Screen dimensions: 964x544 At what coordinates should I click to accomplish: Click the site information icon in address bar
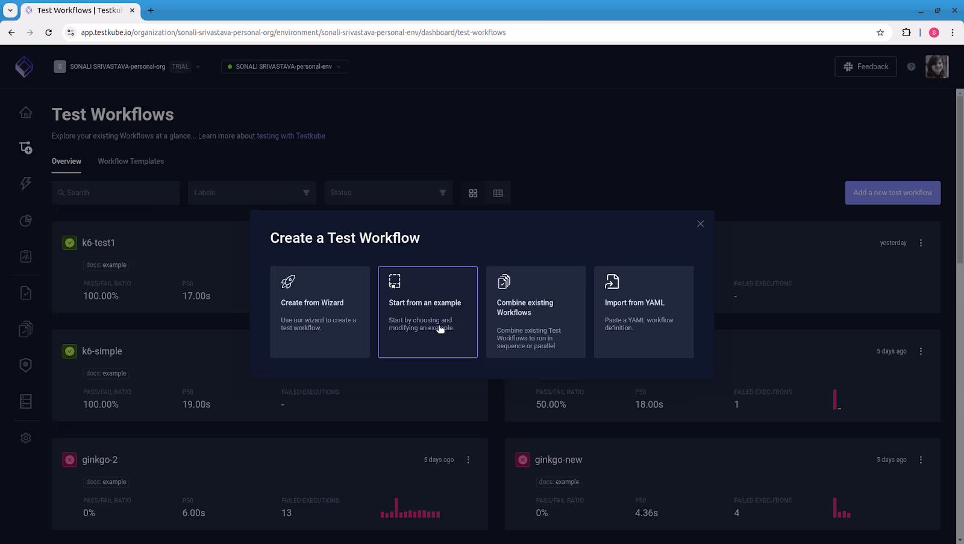(70, 33)
